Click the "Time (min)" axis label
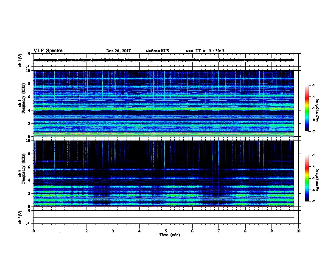Viewport: 336px width, 259px height. (x=170, y=235)
